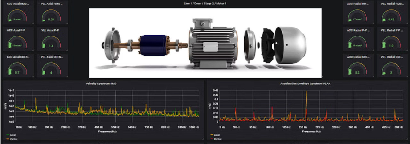Click the ACC Radial RMS panel title
Viewport: 410px width, 144px height.
[358, 4]
